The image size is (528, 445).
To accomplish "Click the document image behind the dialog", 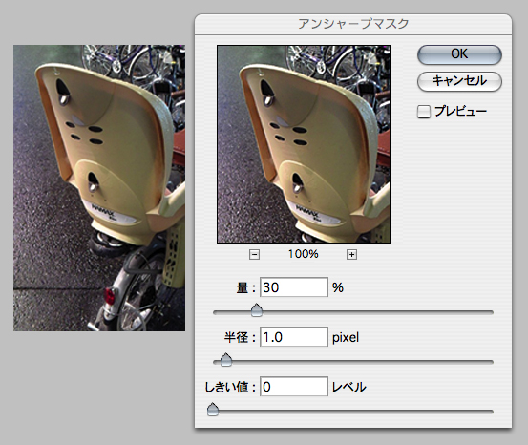I will tap(99, 188).
